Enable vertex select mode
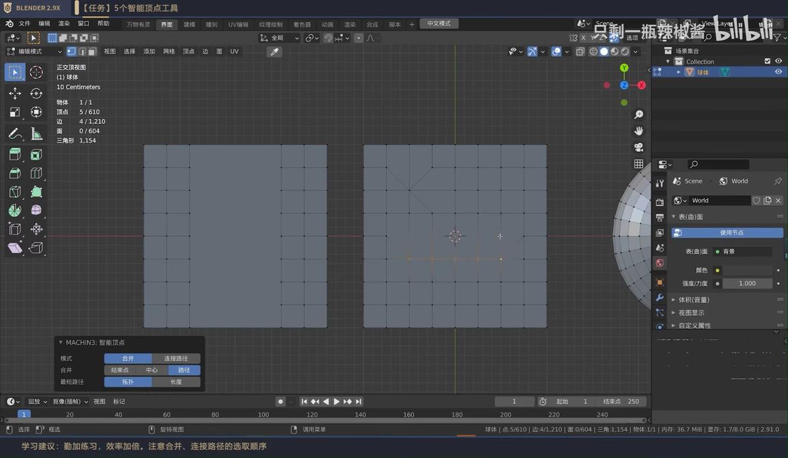The image size is (788, 458). click(71, 51)
